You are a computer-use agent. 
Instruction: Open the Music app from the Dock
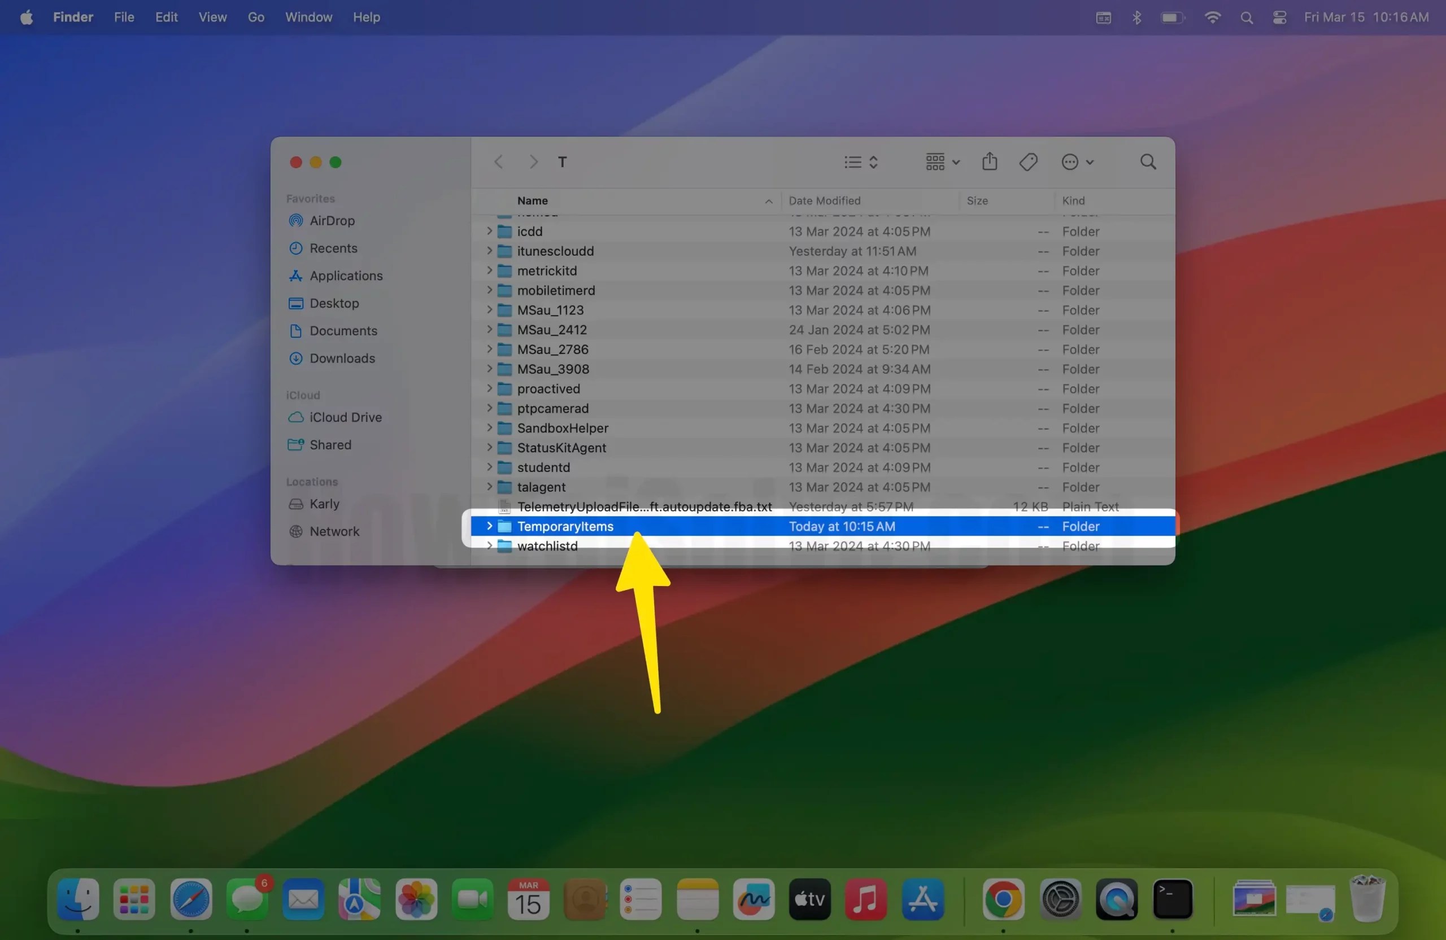pyautogui.click(x=865, y=899)
